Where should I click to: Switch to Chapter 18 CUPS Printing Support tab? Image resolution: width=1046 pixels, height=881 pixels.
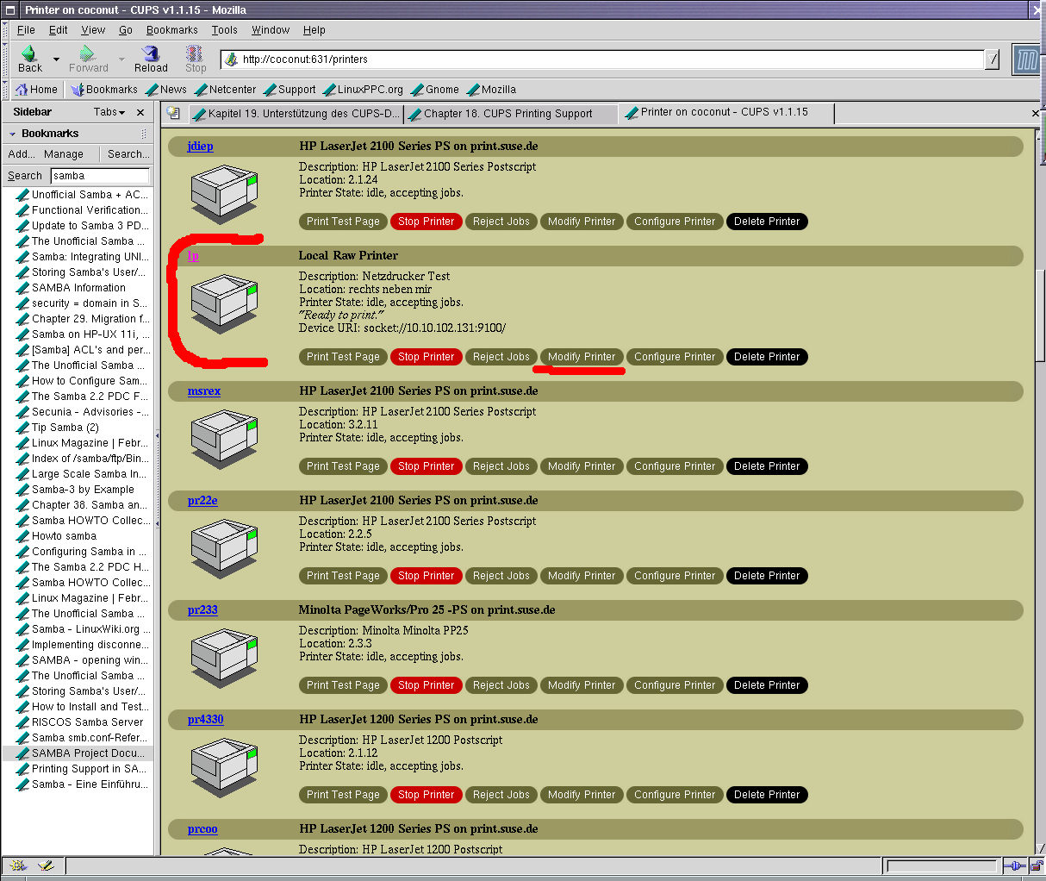[x=508, y=114]
